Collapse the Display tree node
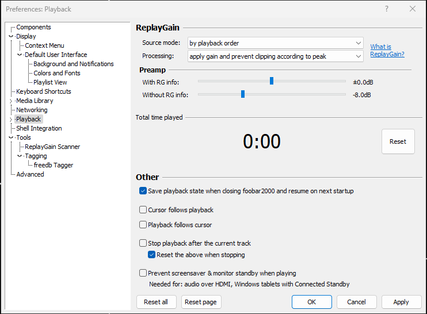The image size is (427, 314). [11, 36]
